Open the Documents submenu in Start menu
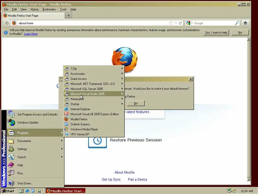The width and height of the screenshot is (258, 194). [35, 141]
